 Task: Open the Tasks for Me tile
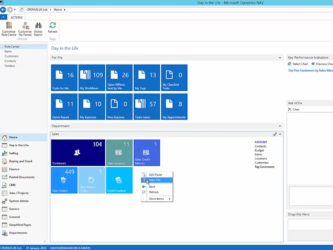click(64, 77)
